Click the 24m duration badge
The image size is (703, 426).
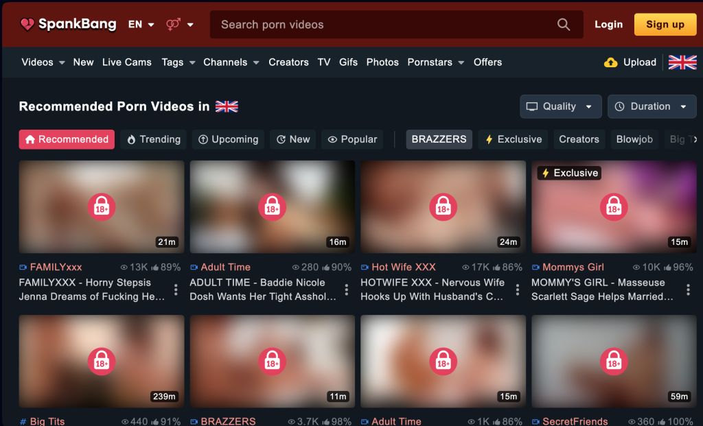coord(509,242)
